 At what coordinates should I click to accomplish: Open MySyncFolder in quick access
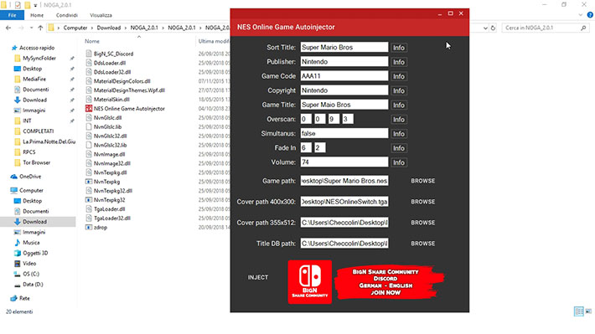[39, 59]
